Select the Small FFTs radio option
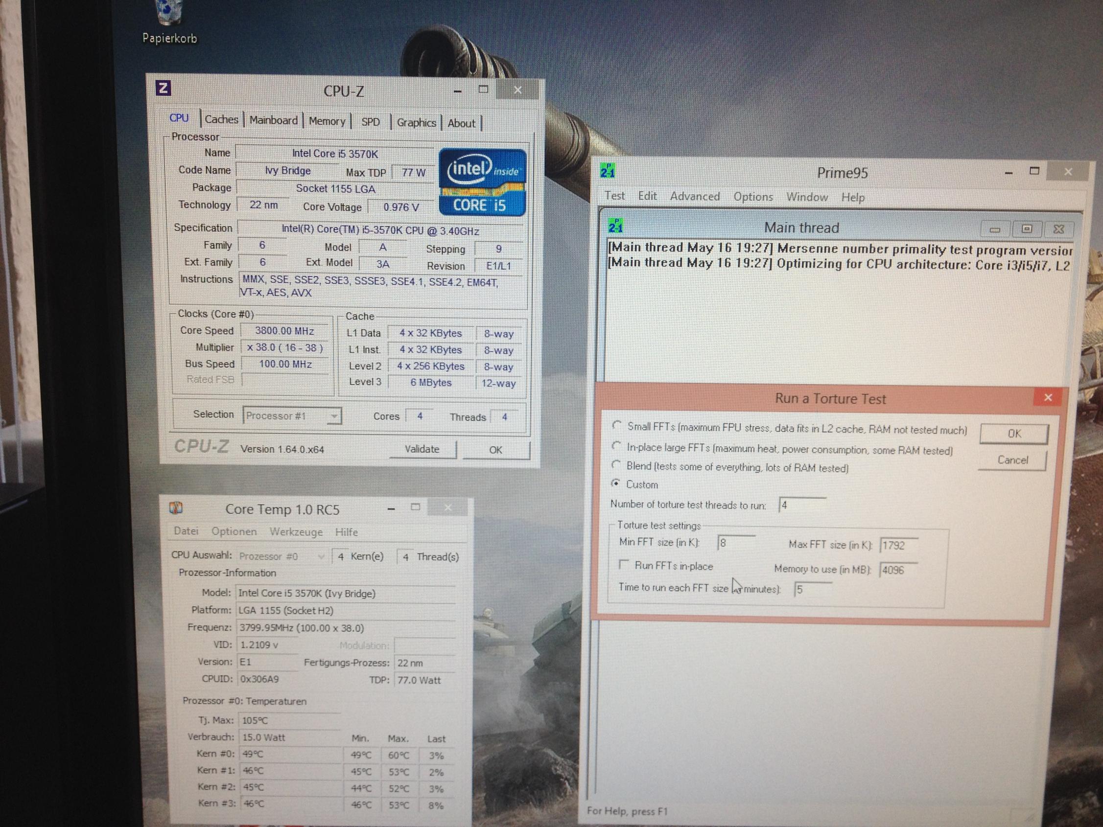 tap(616, 425)
